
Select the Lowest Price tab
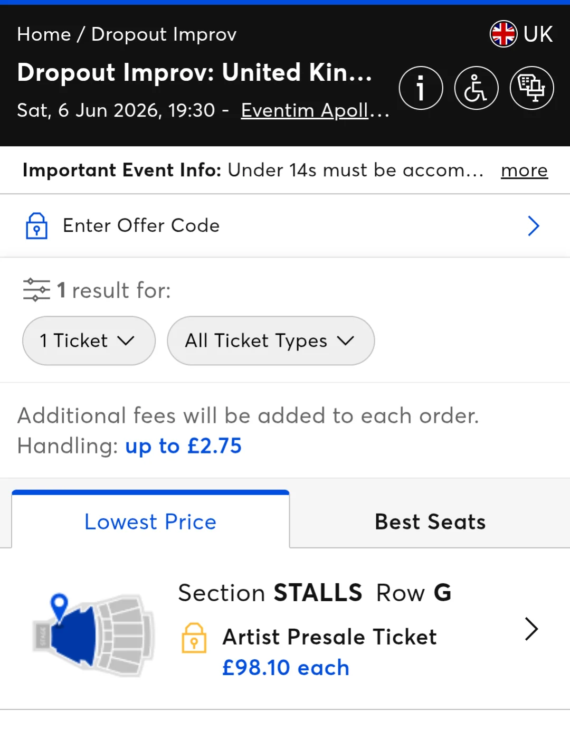tap(150, 522)
